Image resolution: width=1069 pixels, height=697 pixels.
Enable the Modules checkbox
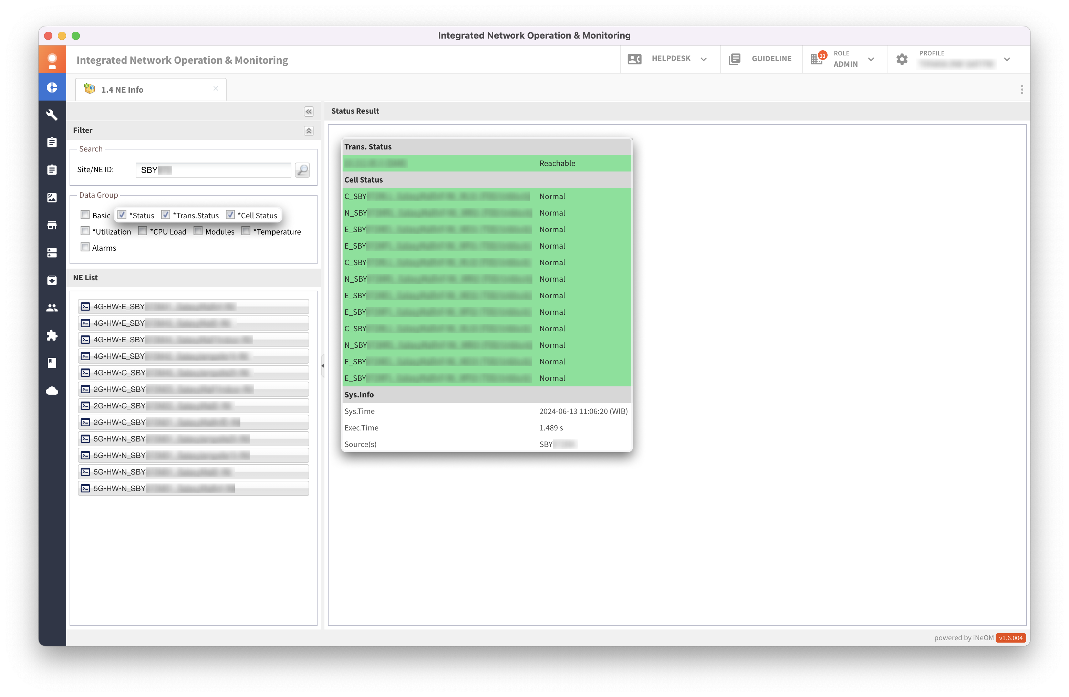tap(198, 231)
